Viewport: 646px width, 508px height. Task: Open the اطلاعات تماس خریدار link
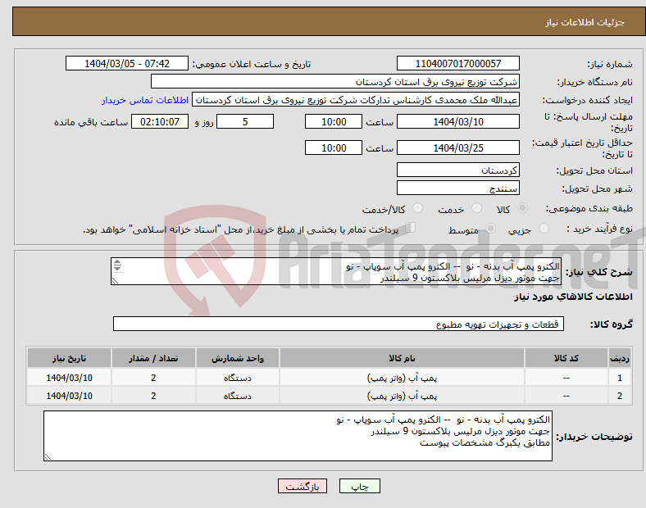click(145, 100)
